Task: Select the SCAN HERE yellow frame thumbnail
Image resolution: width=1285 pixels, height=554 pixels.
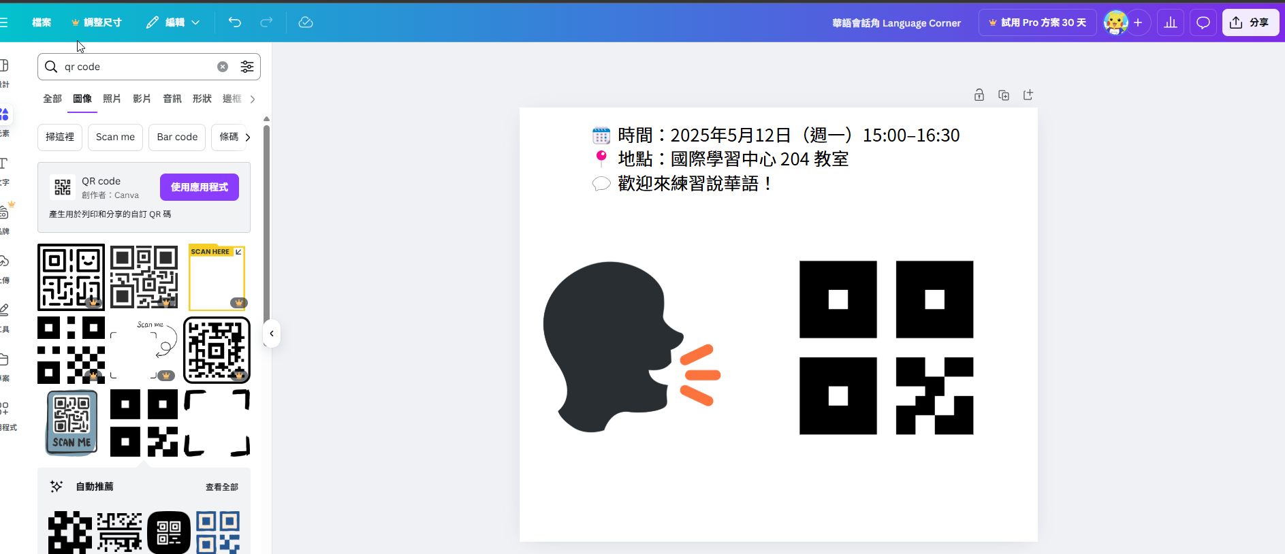Action: (x=217, y=278)
